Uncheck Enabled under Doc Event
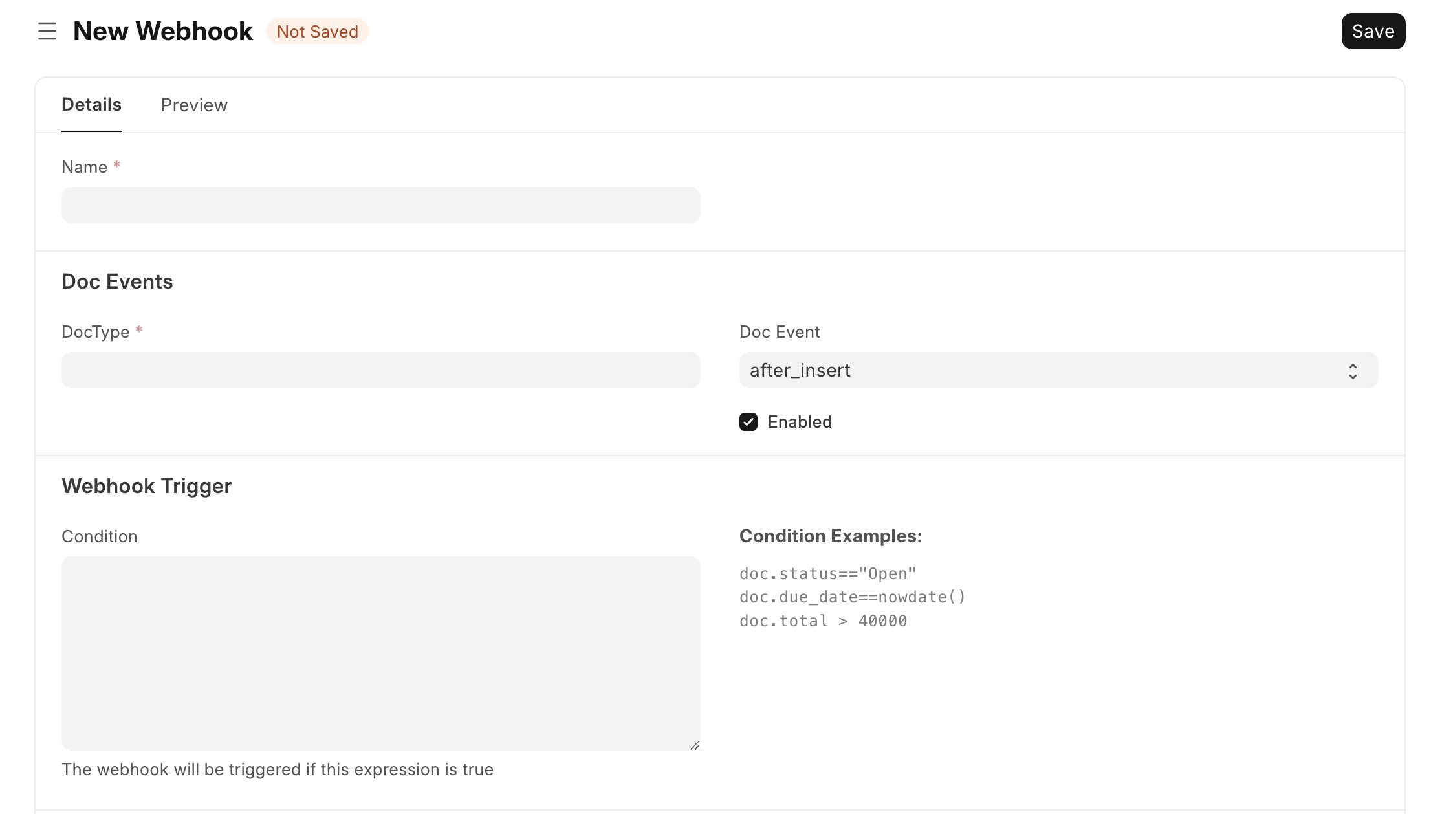Viewport: 1453px width, 814px height. pyautogui.click(x=748, y=422)
